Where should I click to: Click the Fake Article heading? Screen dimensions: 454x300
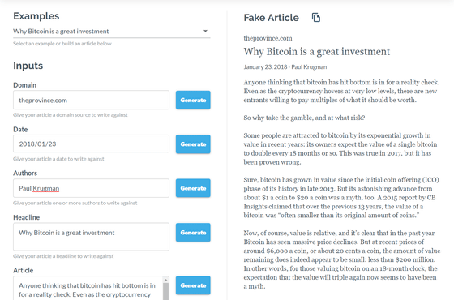[x=271, y=18]
